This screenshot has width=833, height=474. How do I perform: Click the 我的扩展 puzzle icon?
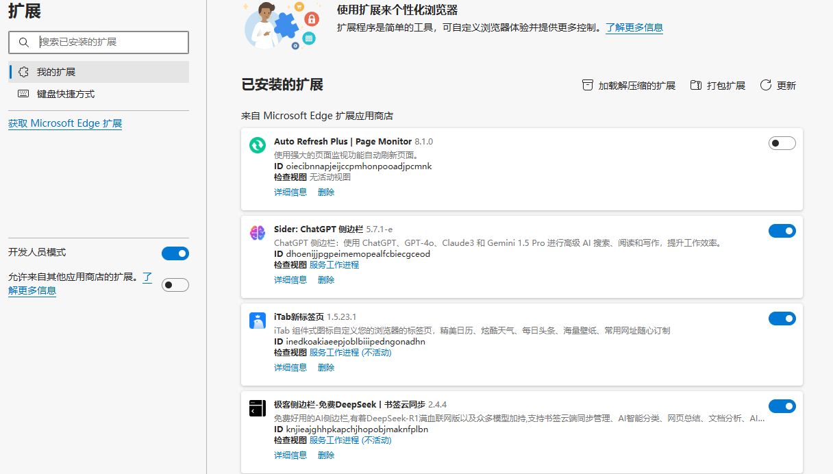click(x=24, y=72)
